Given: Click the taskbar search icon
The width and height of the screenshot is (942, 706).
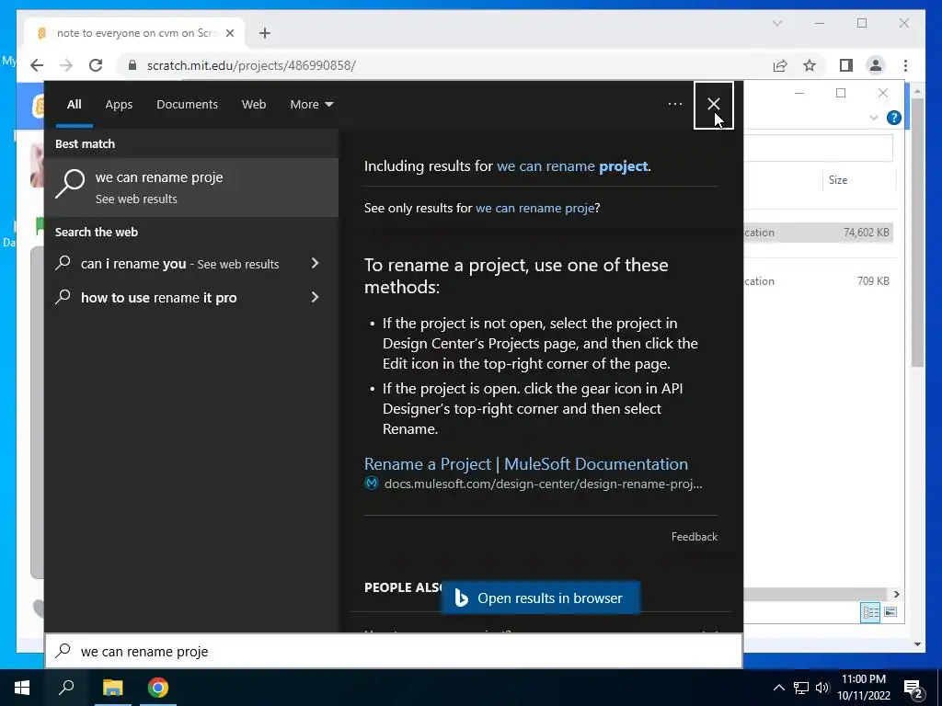Looking at the screenshot, I should click(66, 688).
